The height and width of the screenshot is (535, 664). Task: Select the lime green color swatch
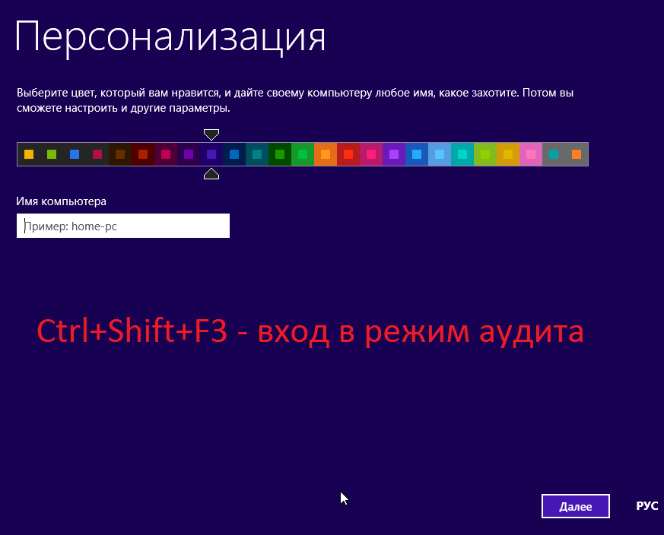coord(484,154)
